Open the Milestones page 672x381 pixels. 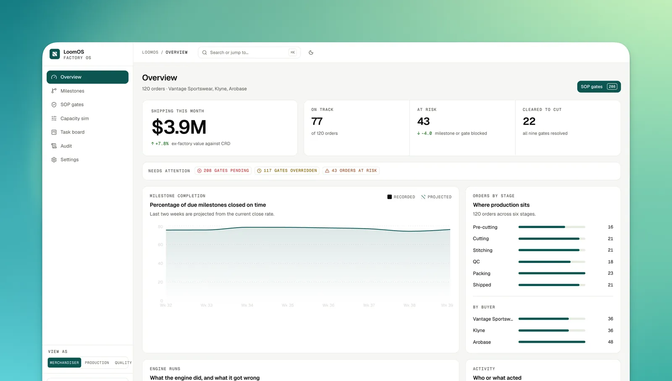(x=87, y=91)
